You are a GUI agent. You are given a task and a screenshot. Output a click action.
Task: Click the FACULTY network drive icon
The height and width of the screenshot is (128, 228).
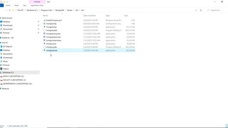pyautogui.click(x=1, y=80)
